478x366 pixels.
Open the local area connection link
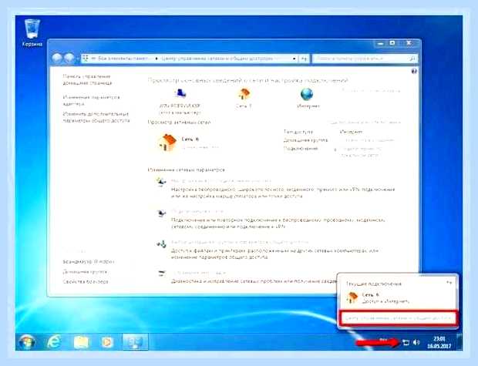(360, 152)
